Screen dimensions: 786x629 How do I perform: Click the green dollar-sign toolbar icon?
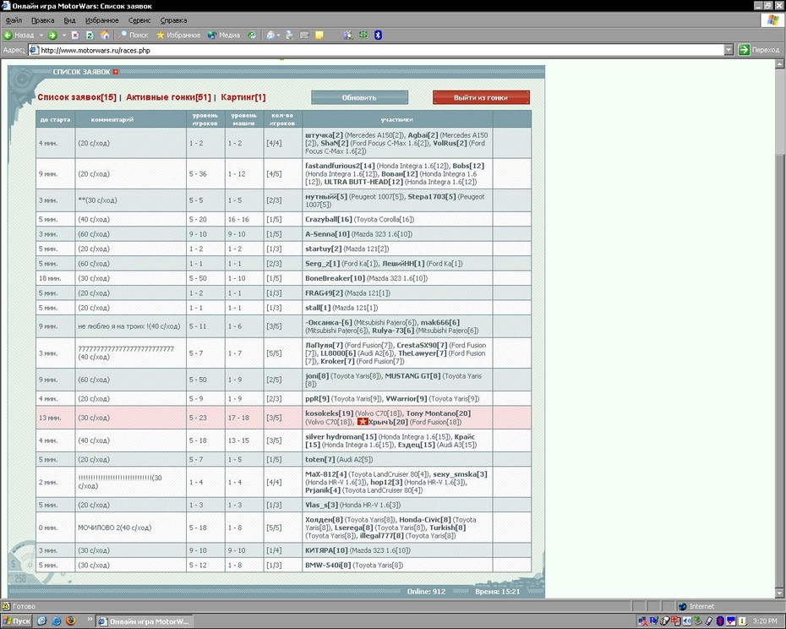(363, 36)
